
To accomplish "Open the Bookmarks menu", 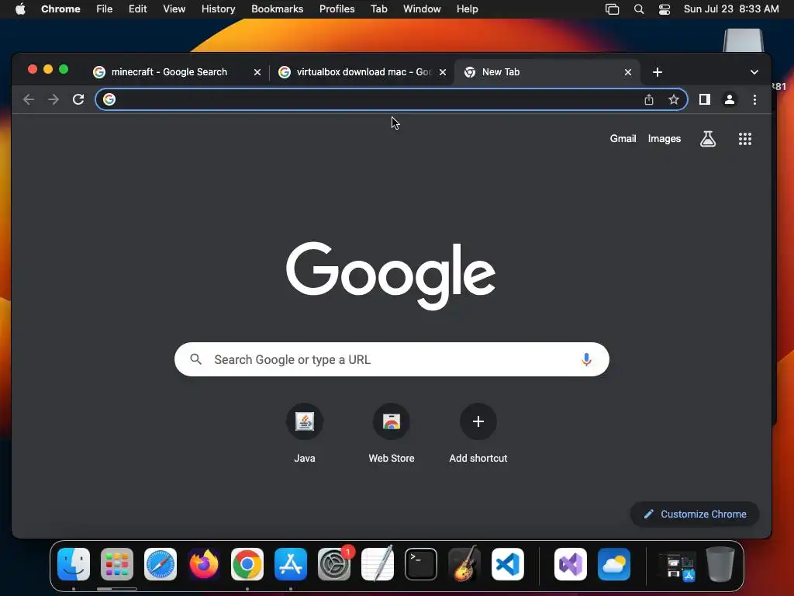I will tap(277, 9).
